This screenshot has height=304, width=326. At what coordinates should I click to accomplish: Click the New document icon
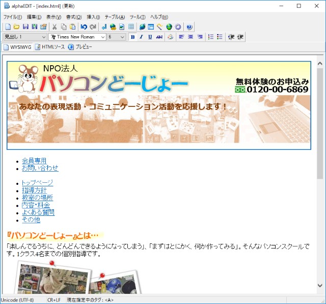[x=8, y=27]
